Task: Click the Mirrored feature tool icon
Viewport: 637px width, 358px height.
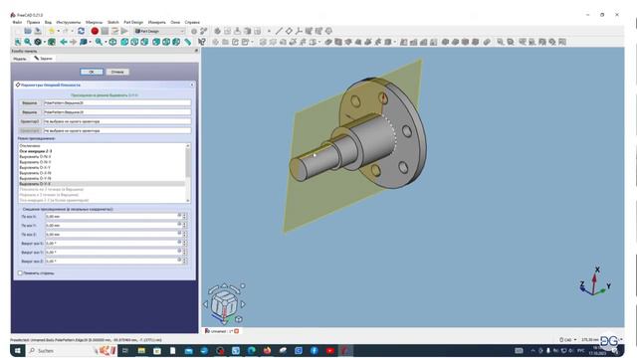Action: [404, 42]
